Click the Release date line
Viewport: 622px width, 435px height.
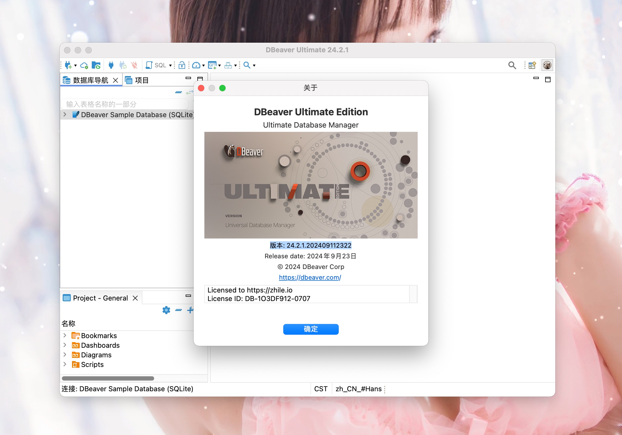coord(310,256)
